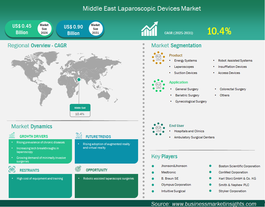This screenshot has height=207, width=265.
Task: Open the www.businessmarketinsights.com source link
Action: point(214,204)
